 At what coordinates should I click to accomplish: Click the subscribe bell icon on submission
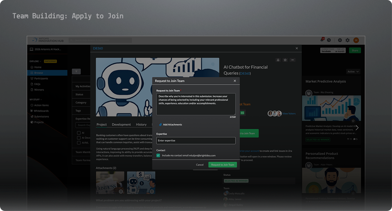pos(278,60)
